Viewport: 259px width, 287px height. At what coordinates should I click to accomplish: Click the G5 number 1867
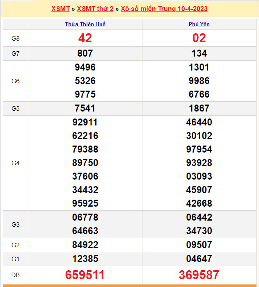(x=199, y=108)
